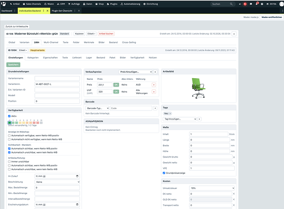284x209 pixels.
Task: Open the Preis hinzufügen dropdown
Action: [x=136, y=72]
